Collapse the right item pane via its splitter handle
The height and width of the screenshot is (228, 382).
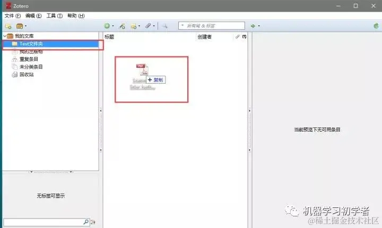pyautogui.click(x=249, y=130)
